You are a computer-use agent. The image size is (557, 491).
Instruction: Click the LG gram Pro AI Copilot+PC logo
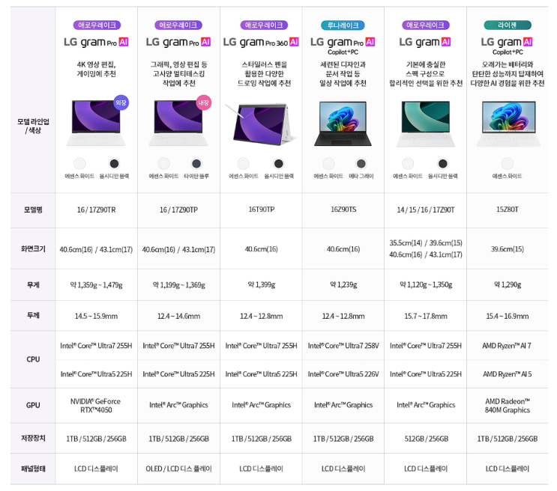pos(343,46)
